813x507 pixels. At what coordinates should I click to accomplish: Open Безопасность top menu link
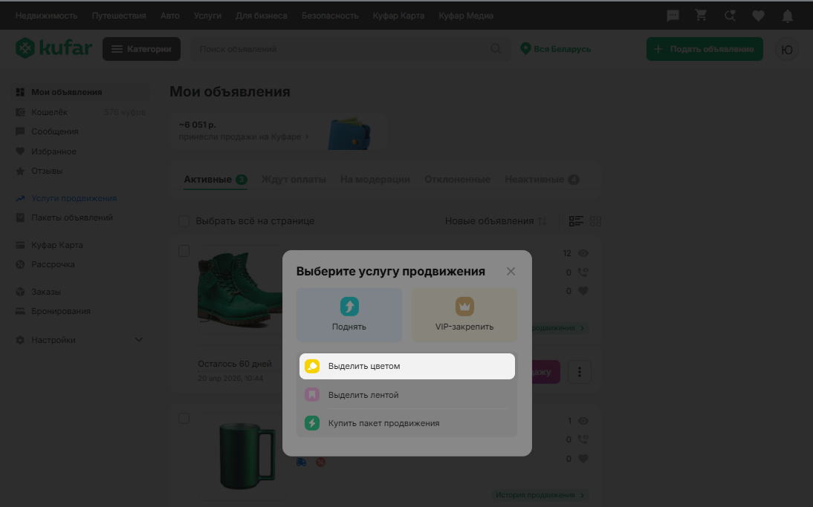pos(330,16)
